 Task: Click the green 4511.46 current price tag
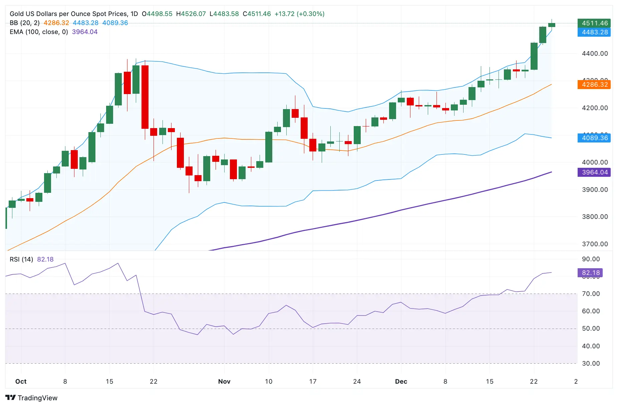click(594, 23)
